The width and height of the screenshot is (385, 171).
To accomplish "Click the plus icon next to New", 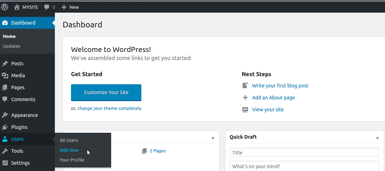I will click(64, 7).
